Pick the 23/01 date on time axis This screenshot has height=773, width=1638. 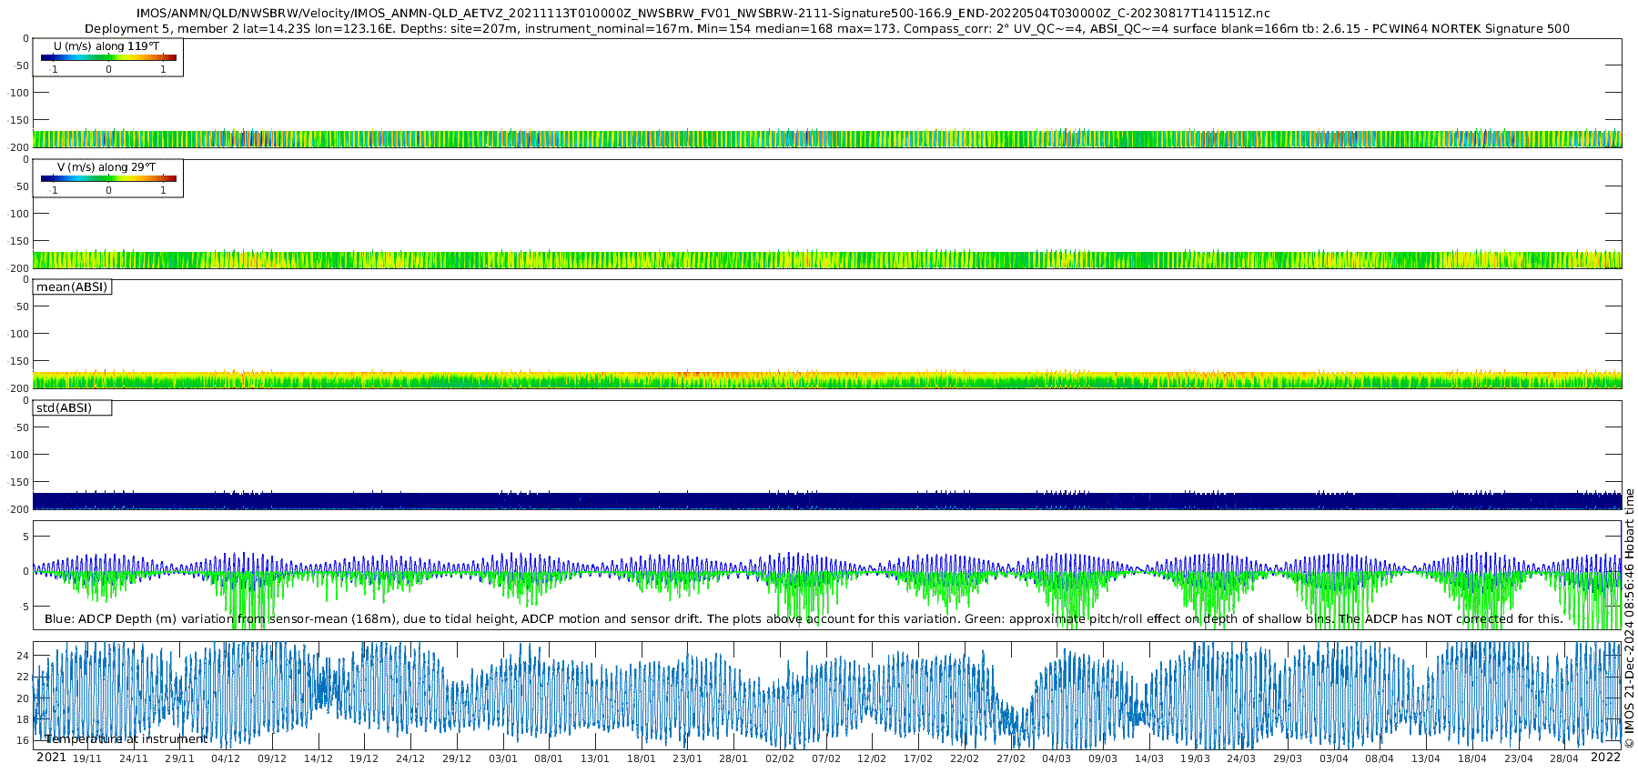coord(687,759)
